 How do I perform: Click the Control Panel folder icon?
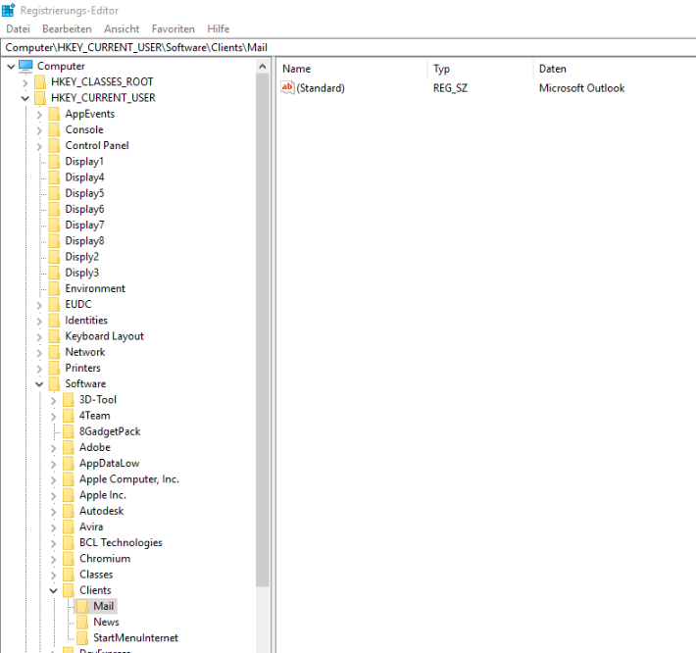54,146
